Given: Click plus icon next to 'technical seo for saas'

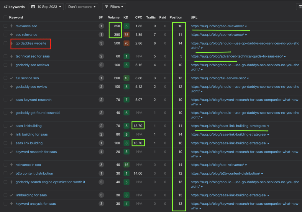Looking at the screenshot, I should coord(12,56).
